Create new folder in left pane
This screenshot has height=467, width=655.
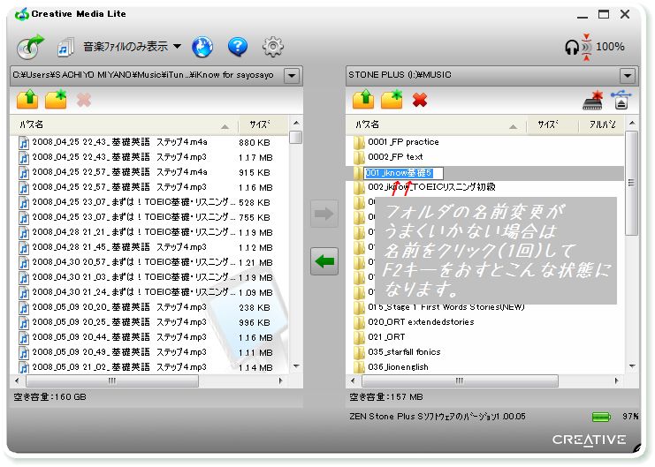click(x=56, y=100)
